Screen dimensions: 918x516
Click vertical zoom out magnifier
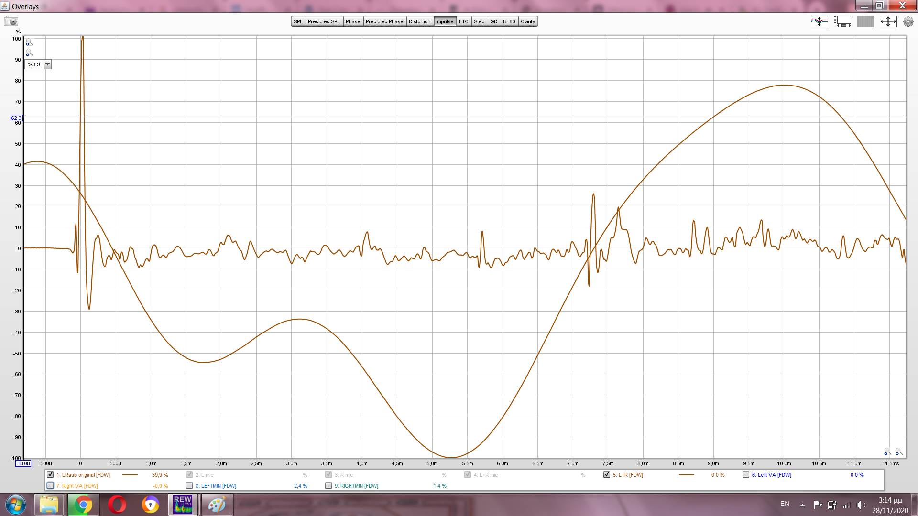coord(29,53)
